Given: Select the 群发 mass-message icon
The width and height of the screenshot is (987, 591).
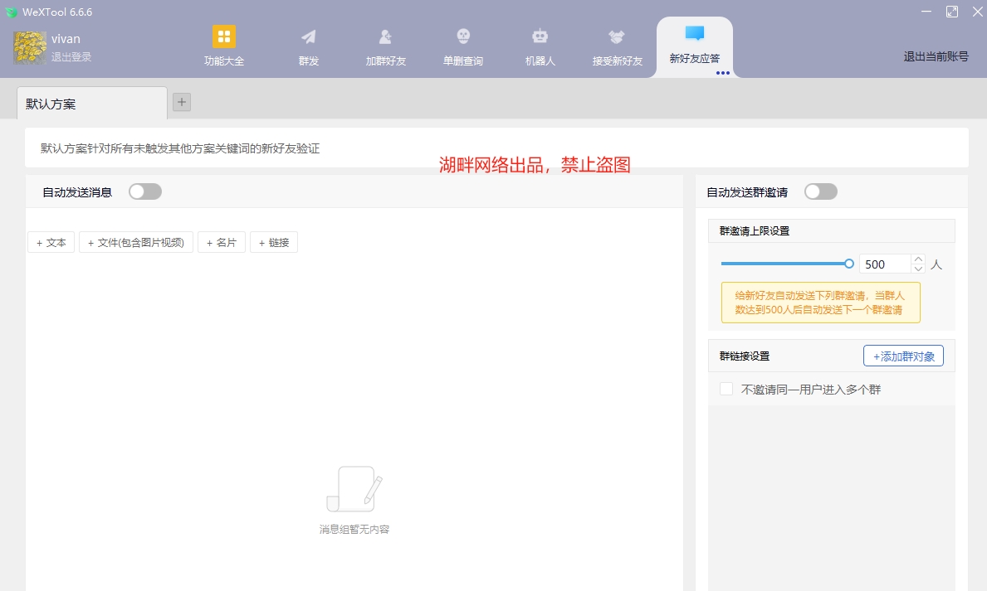Looking at the screenshot, I should pyautogui.click(x=308, y=46).
